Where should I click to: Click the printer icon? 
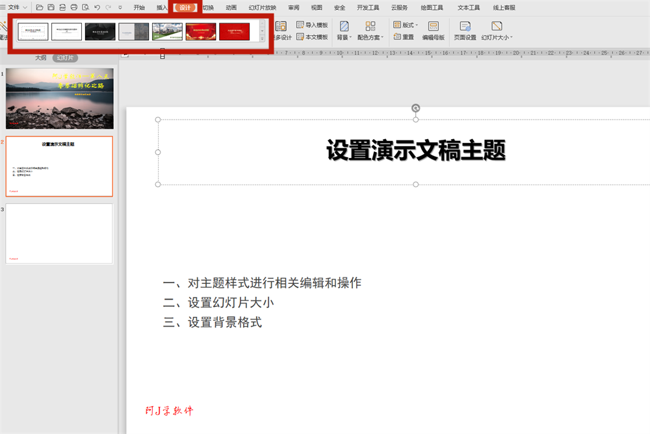coord(74,7)
